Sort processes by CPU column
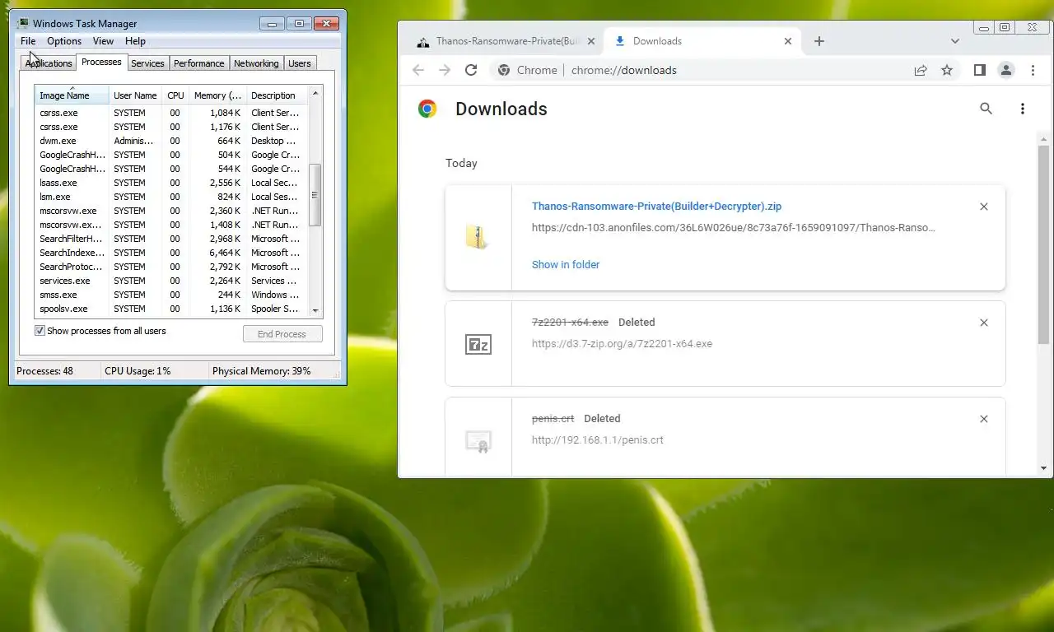1054x632 pixels. coord(175,95)
